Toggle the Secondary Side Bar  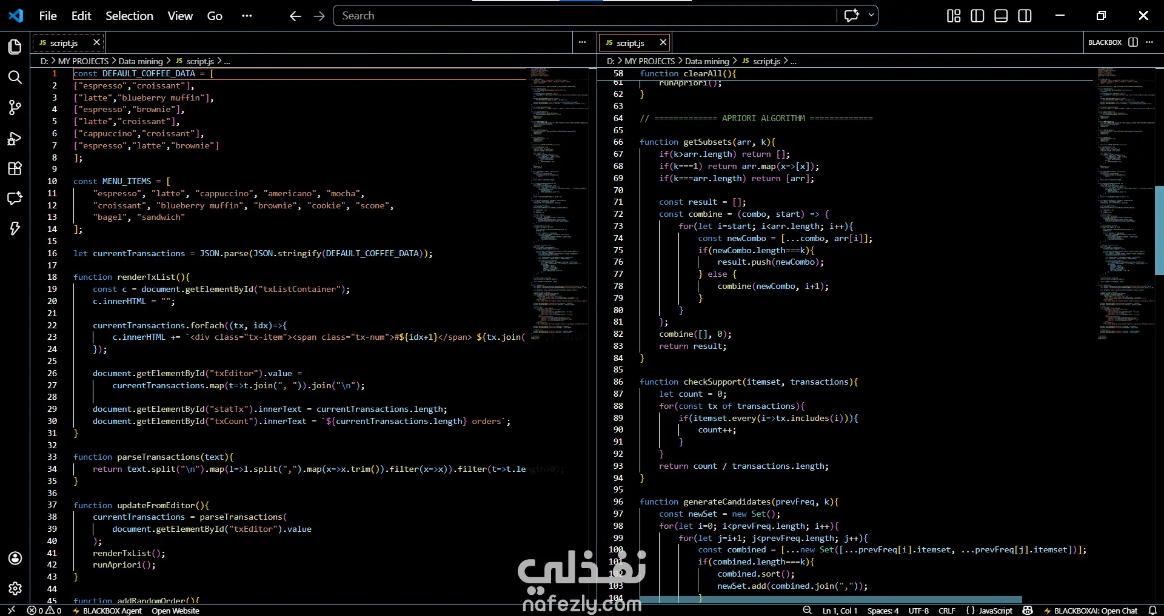tap(1025, 16)
